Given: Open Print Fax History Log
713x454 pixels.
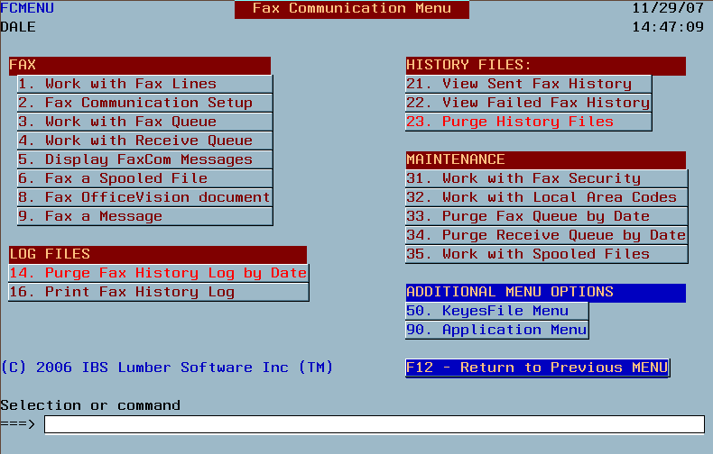Looking at the screenshot, I should point(159,292).
